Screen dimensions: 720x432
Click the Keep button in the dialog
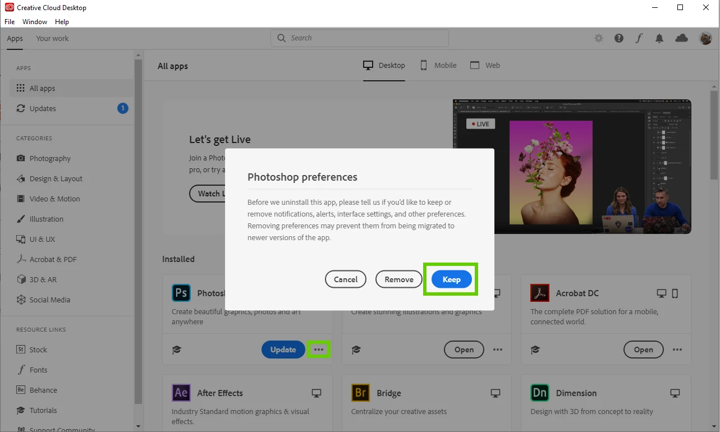coord(451,279)
